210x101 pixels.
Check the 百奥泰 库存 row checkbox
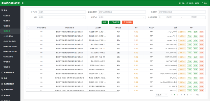(x=28, y=49)
